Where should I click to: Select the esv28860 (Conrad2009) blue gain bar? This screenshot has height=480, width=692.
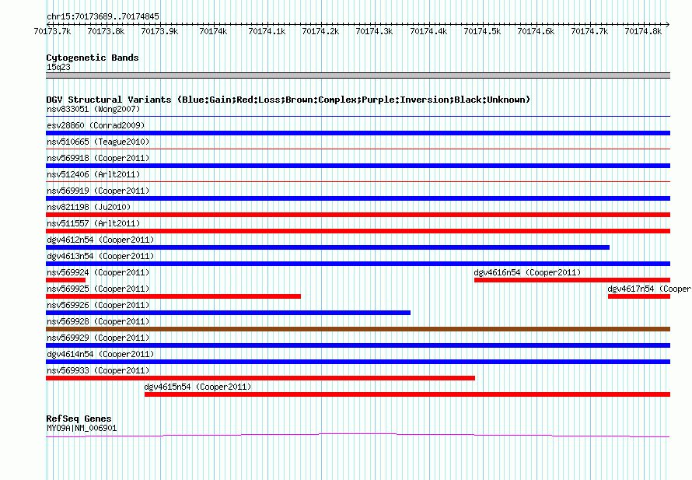358,133
